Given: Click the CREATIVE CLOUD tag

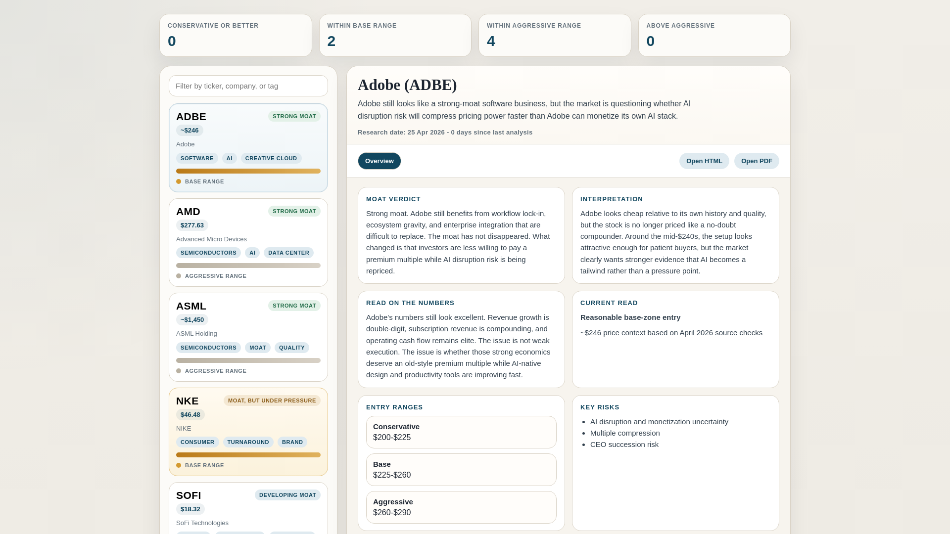Looking at the screenshot, I should pyautogui.click(x=271, y=158).
